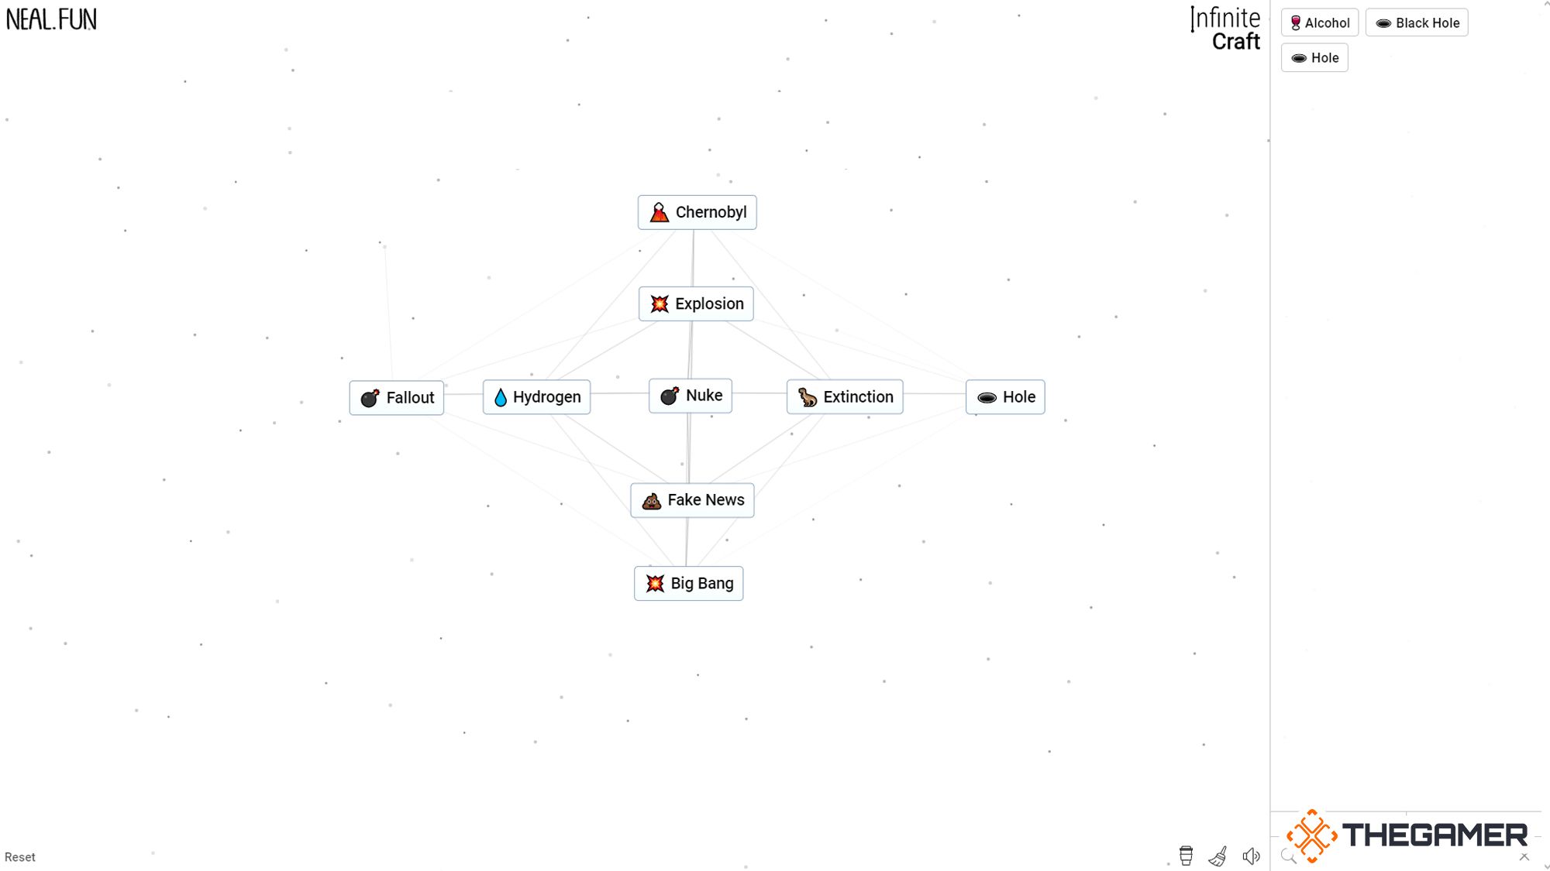The height and width of the screenshot is (871, 1550).
Task: Click the Extinction node icon
Action: 806,396
